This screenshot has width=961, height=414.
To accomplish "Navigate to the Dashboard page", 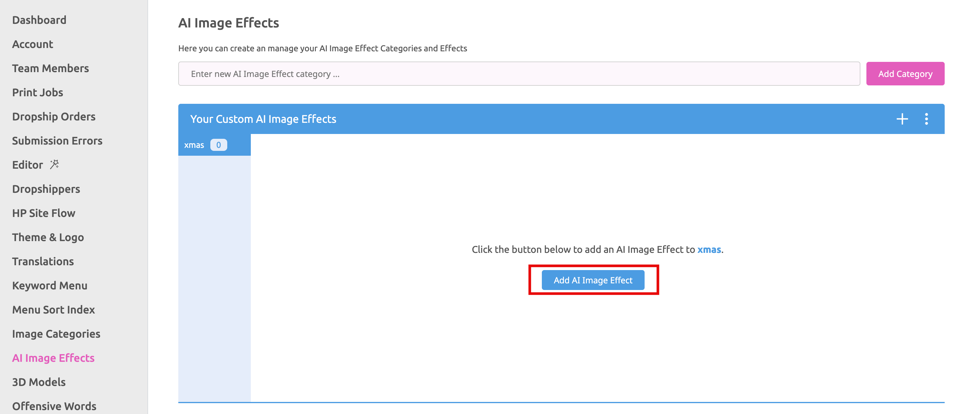I will pyautogui.click(x=39, y=20).
